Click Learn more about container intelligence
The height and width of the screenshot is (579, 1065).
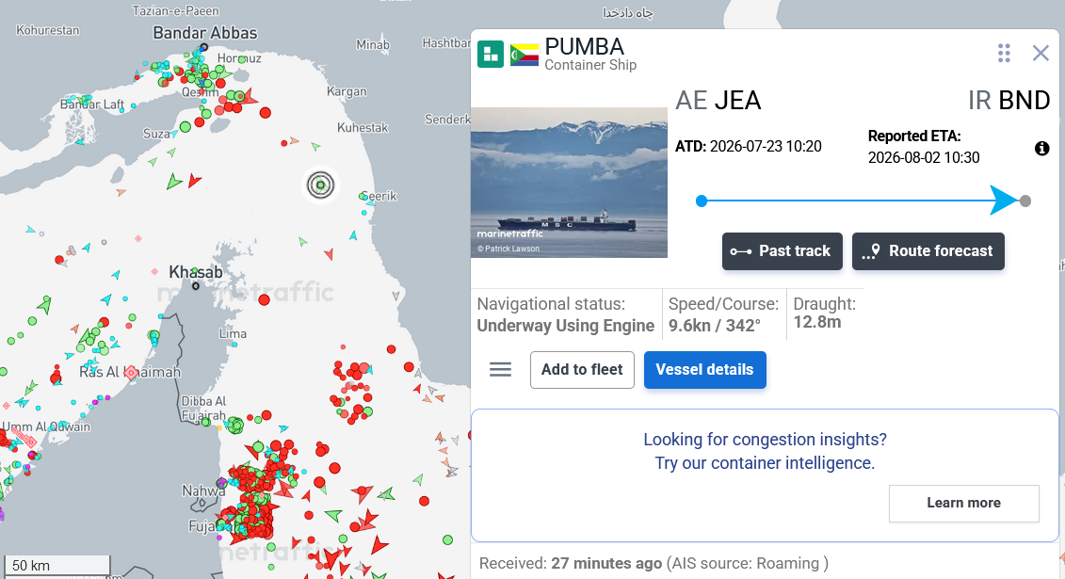964,503
